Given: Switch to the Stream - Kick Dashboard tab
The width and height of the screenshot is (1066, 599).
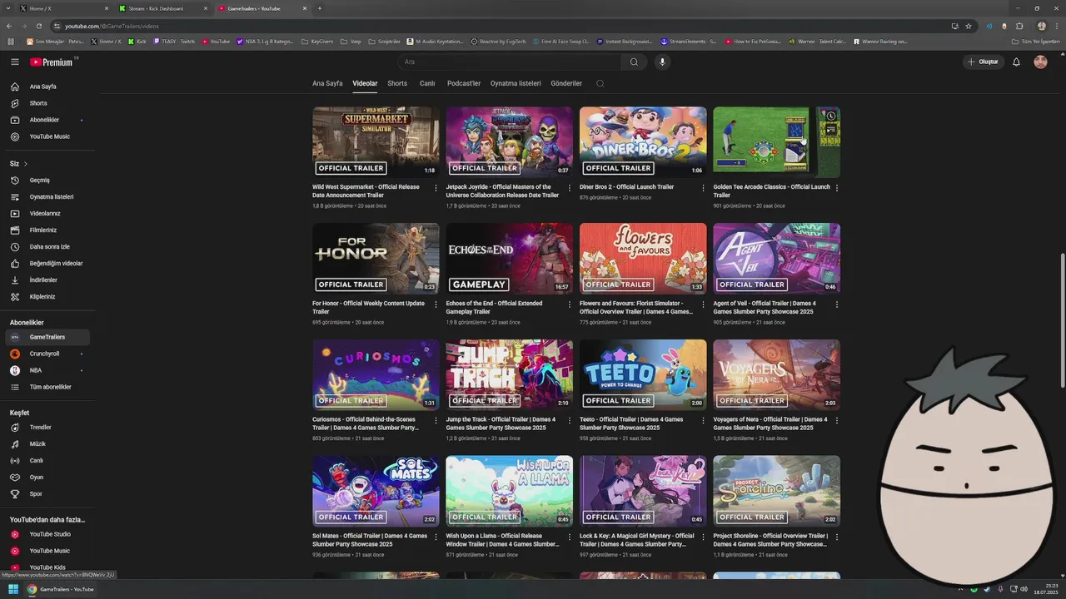Looking at the screenshot, I should (x=162, y=8).
